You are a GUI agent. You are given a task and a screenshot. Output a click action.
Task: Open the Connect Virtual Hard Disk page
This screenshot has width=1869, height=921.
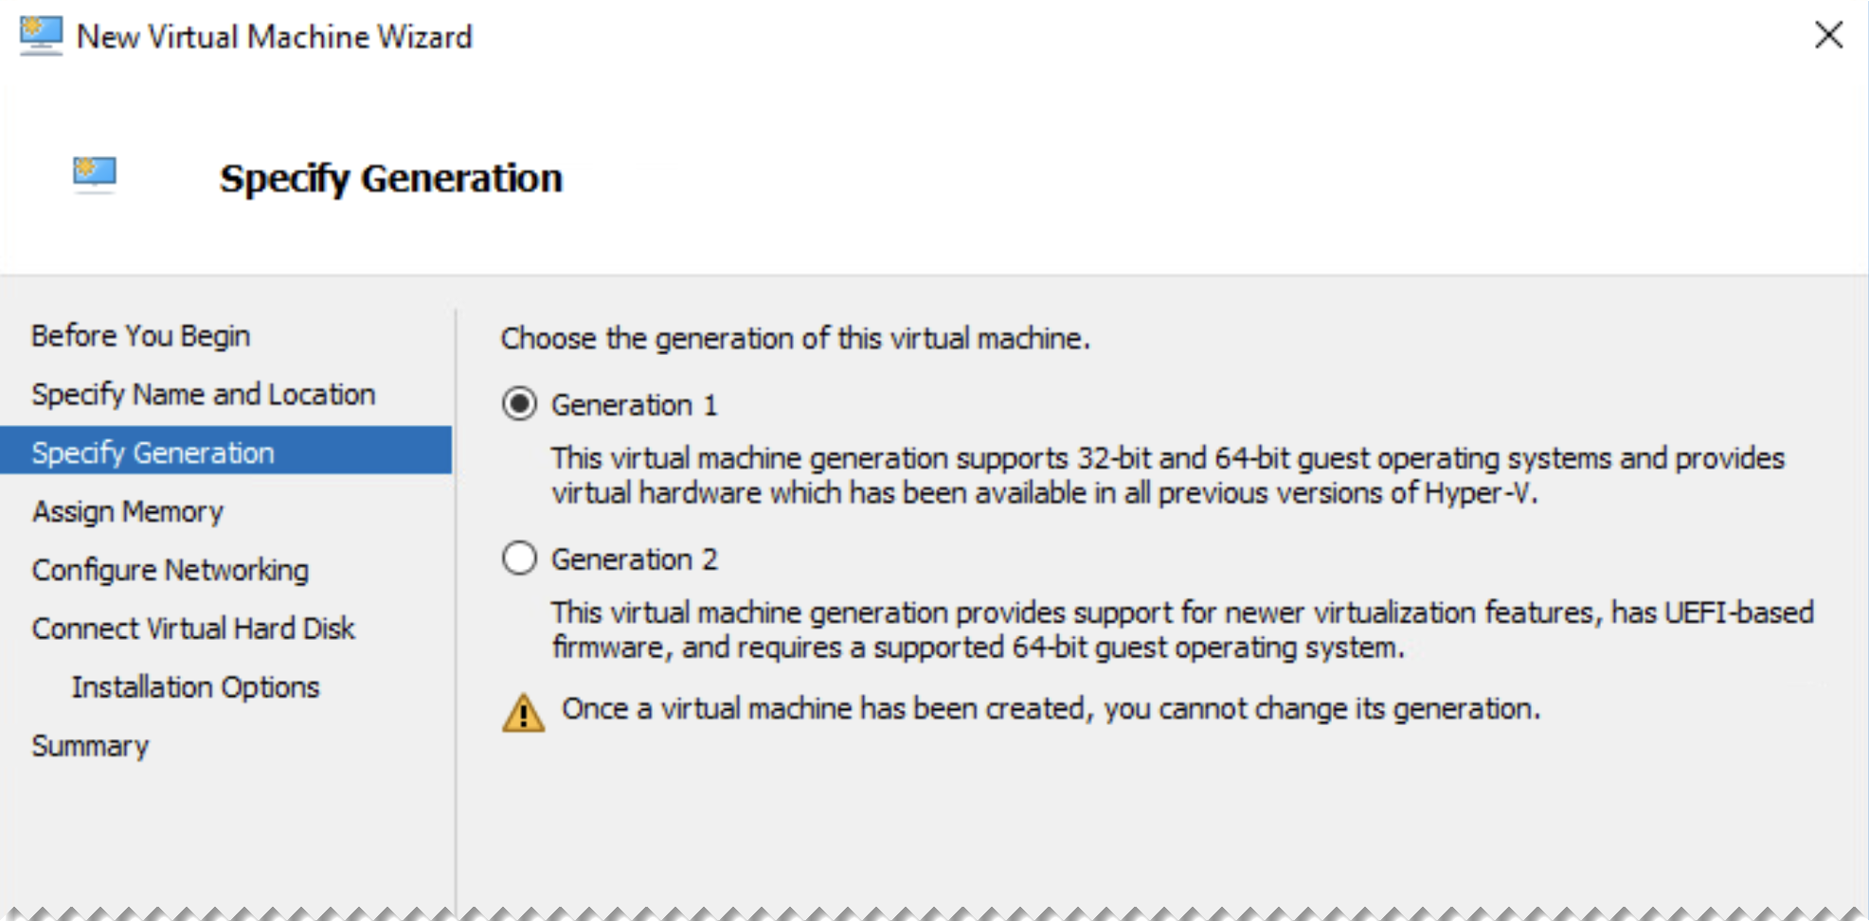193,629
